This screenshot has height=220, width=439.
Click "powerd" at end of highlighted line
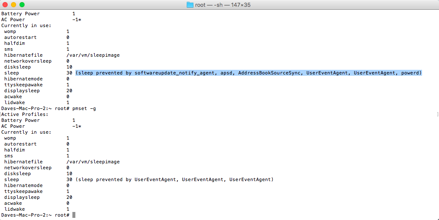[x=410, y=73]
